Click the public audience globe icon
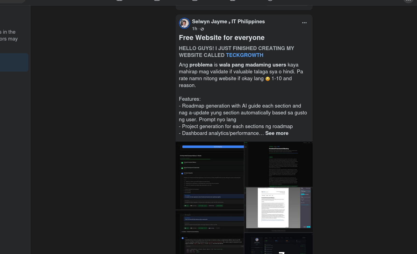Screen dimensions: 417x254 tap(202, 29)
